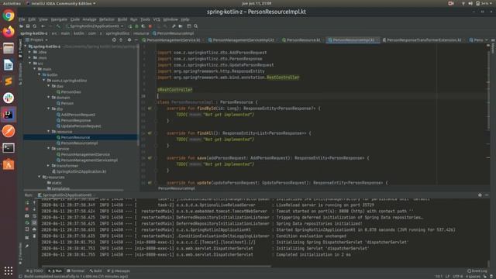Collapse the dto package node
This screenshot has height=279, width=496.
coord(49,108)
